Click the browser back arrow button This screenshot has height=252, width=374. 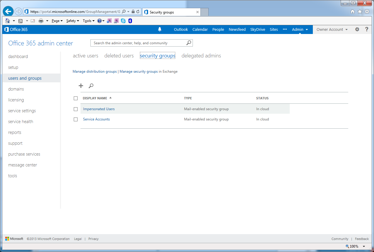click(x=8, y=11)
